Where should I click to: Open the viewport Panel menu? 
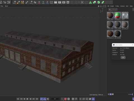6,6
